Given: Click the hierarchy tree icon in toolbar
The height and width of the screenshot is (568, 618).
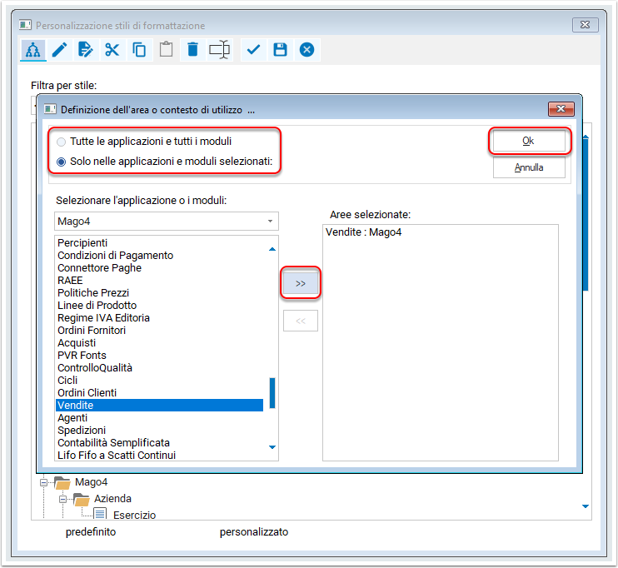Looking at the screenshot, I should [x=33, y=50].
